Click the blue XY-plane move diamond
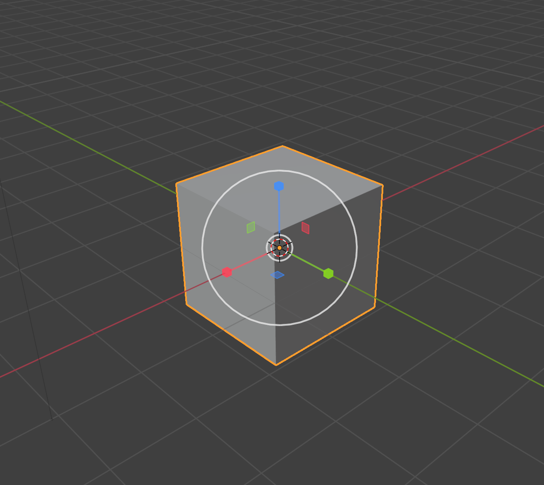This screenshot has width=544, height=485. pos(278,275)
